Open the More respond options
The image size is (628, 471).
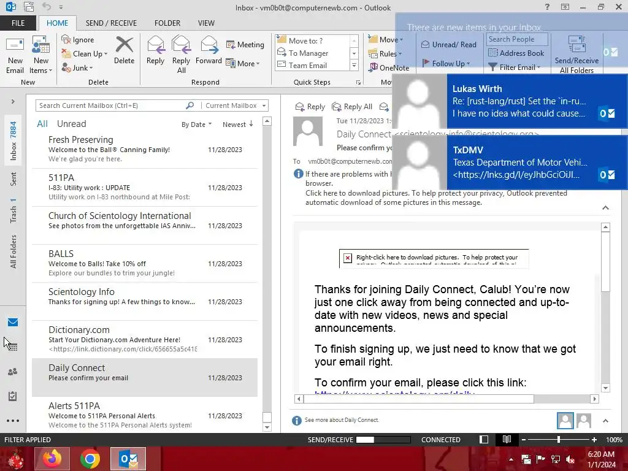(x=243, y=63)
